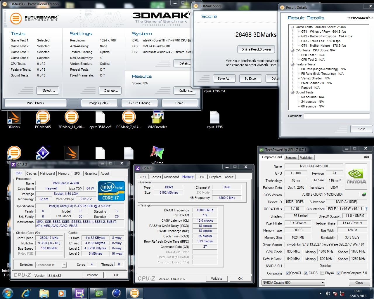Click Validate in the left CPU-Z window

[x=92, y=275]
